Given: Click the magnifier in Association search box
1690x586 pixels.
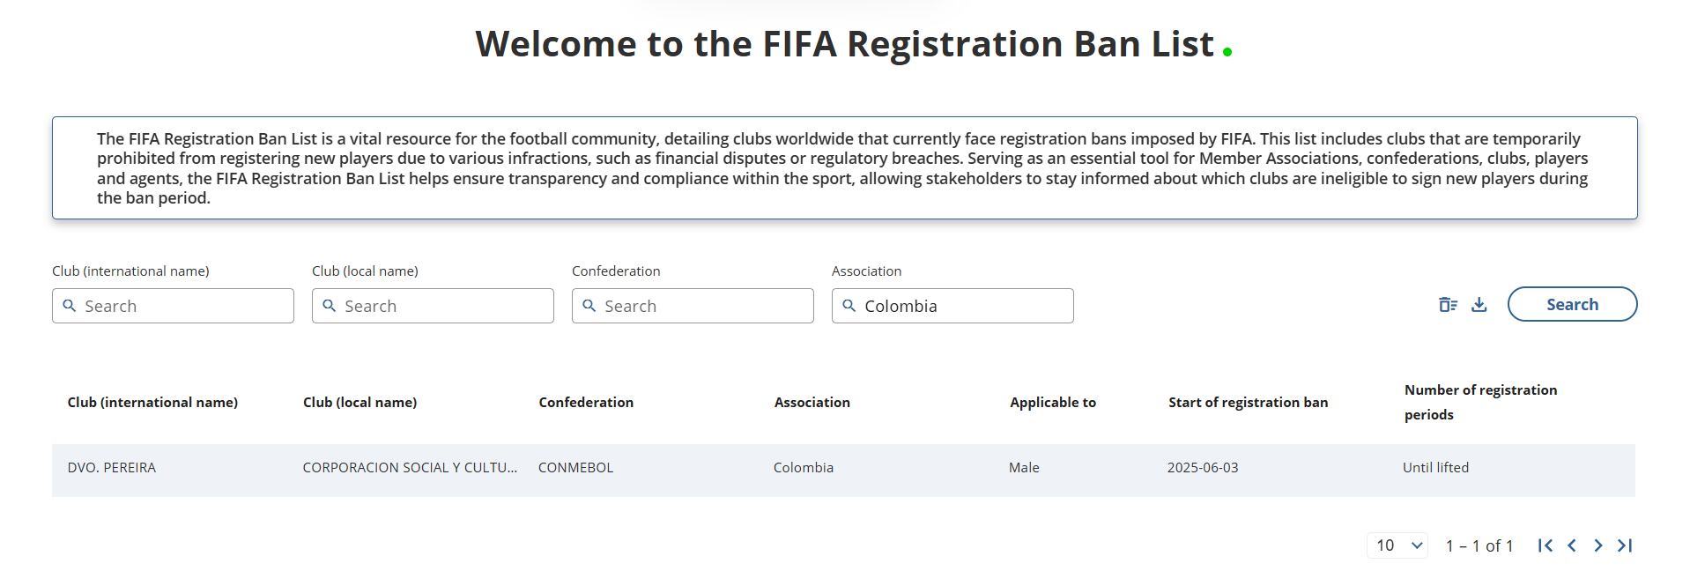Looking at the screenshot, I should point(849,306).
